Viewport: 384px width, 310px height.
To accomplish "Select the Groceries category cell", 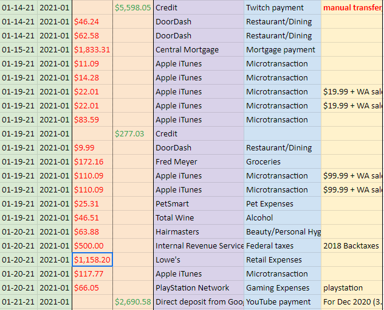I will coord(283,161).
